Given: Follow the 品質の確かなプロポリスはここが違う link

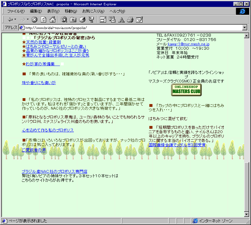Looking at the screenshot, I should (57, 51).
